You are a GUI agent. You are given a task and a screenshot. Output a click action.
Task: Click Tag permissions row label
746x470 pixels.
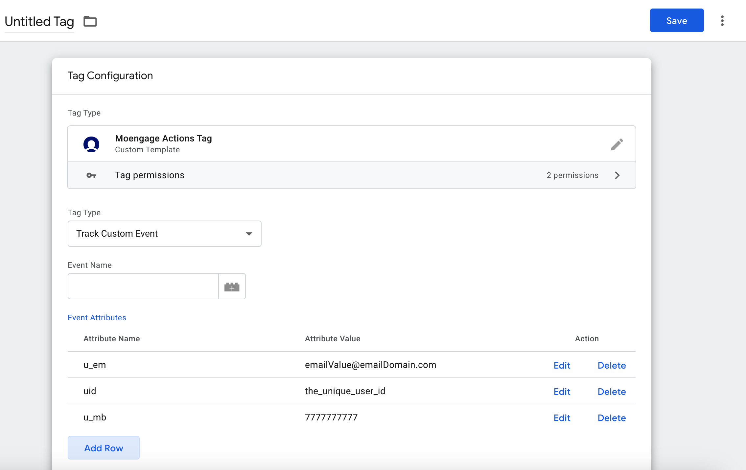[150, 175]
